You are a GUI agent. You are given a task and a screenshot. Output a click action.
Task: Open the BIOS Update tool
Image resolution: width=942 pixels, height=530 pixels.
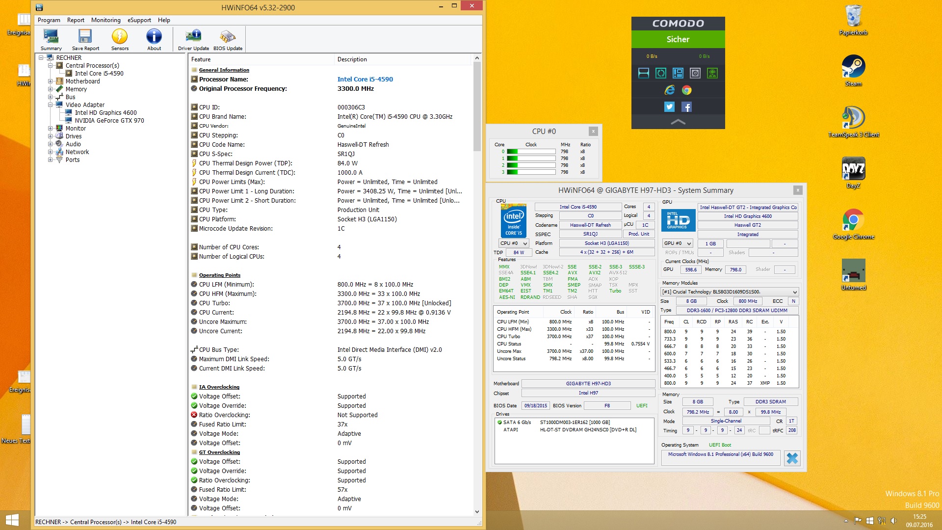tap(228, 39)
